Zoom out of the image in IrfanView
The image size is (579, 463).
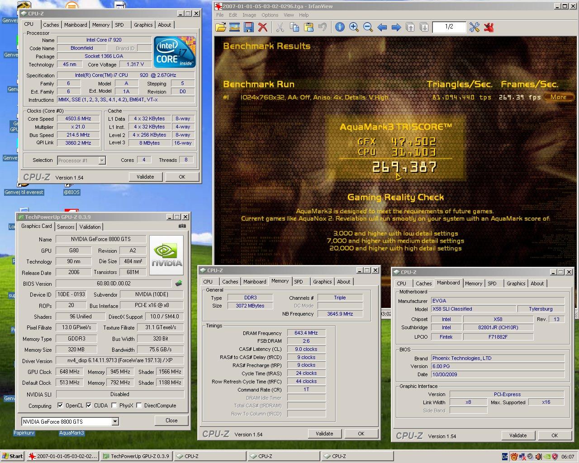368,27
